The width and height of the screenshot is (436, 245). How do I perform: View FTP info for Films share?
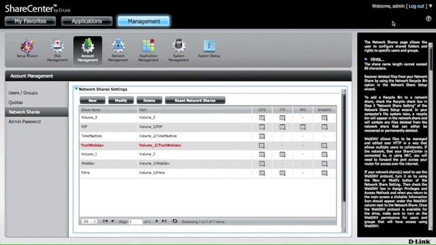tap(282, 173)
